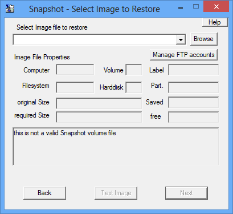Click the 'not a valid Snapshot volume file' message
This screenshot has height=214, width=233.
pos(65,133)
